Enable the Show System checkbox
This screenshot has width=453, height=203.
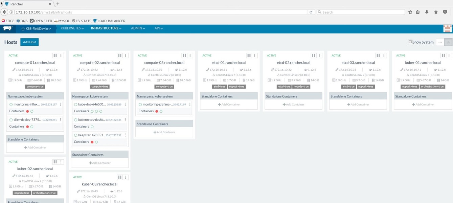(x=410, y=42)
